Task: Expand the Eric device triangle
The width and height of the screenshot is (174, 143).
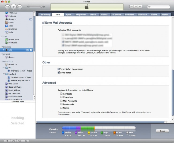Action: point(4,50)
